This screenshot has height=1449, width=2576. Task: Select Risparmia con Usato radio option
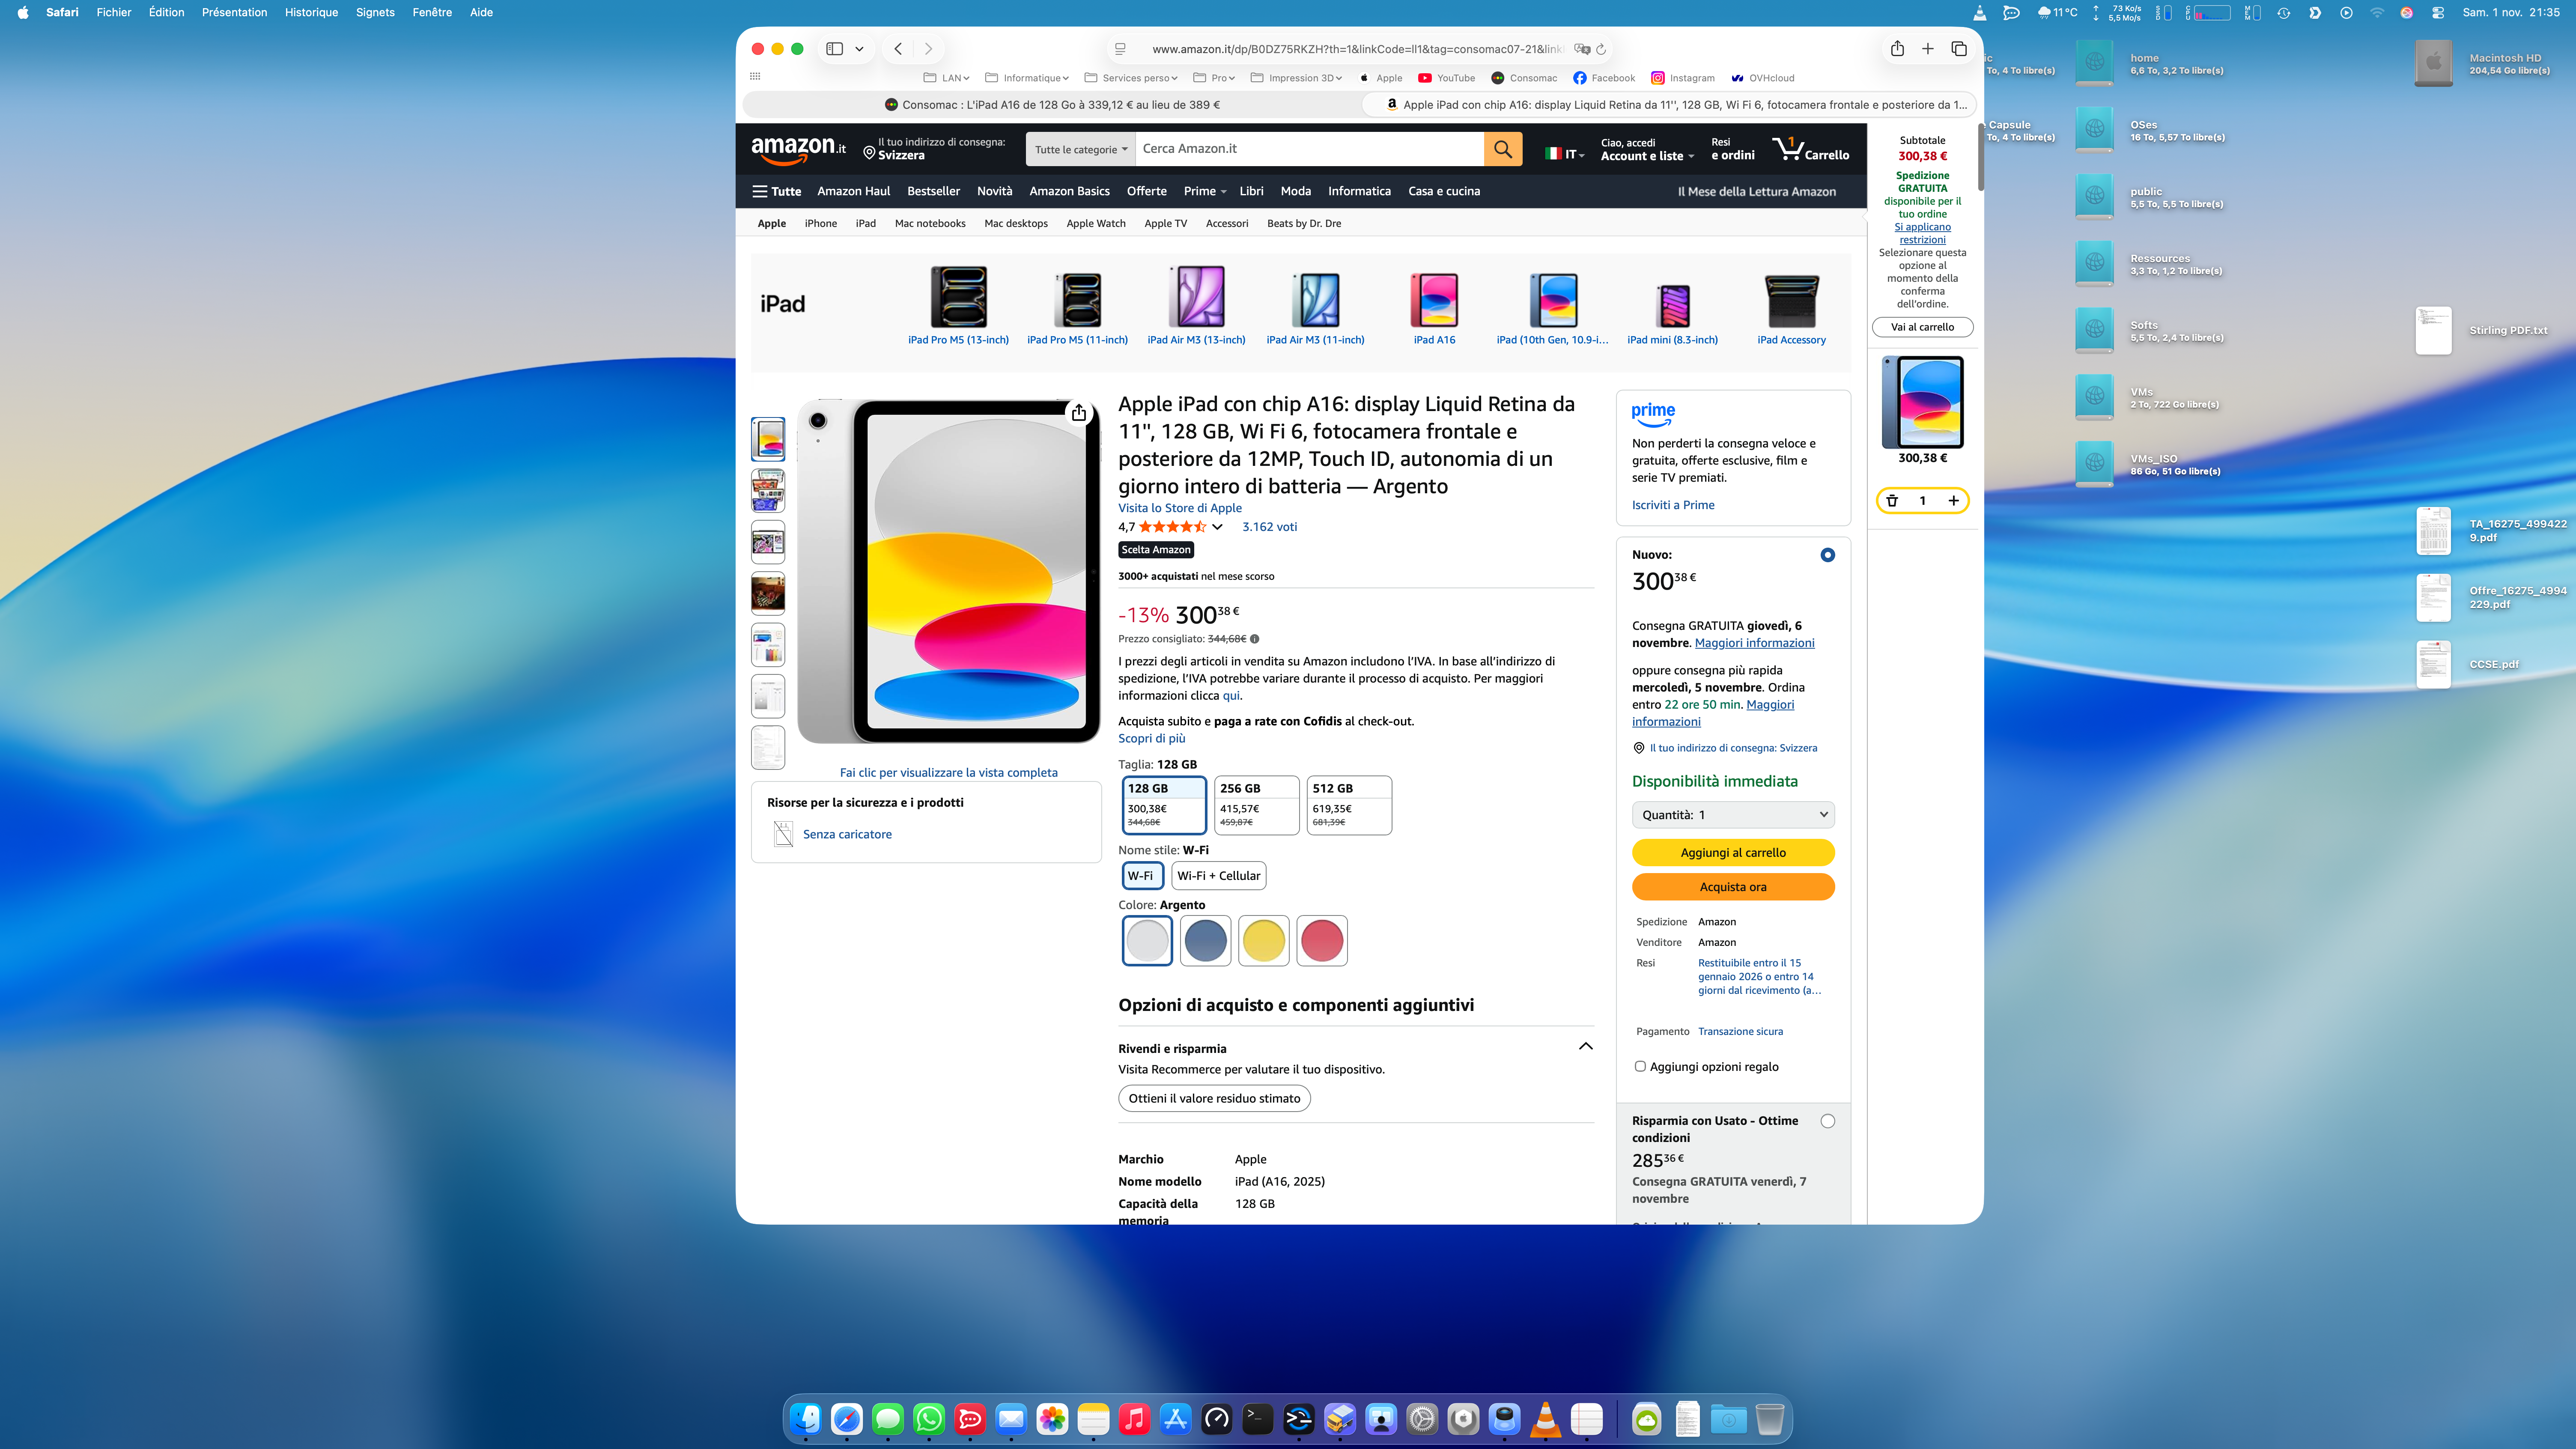(x=1827, y=1121)
